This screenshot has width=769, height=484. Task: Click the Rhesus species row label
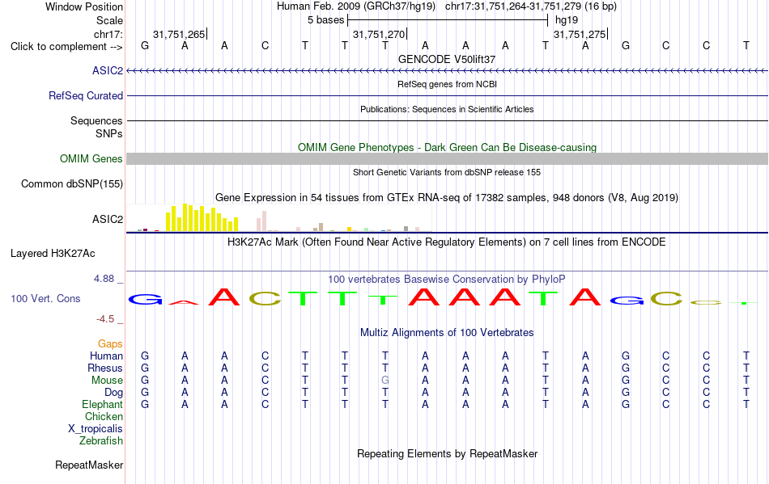105,368
